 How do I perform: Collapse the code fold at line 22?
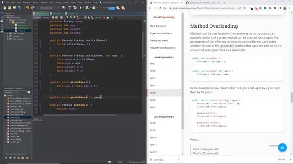pyautogui.click(x=40, y=56)
